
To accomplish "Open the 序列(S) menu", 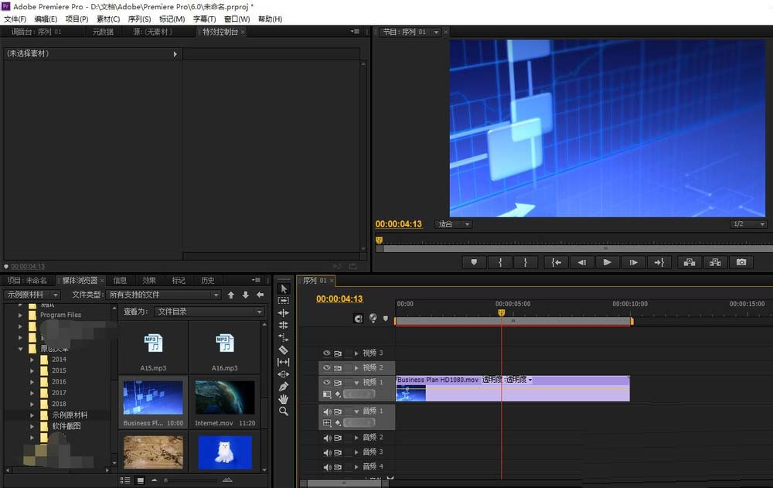I will click(141, 19).
